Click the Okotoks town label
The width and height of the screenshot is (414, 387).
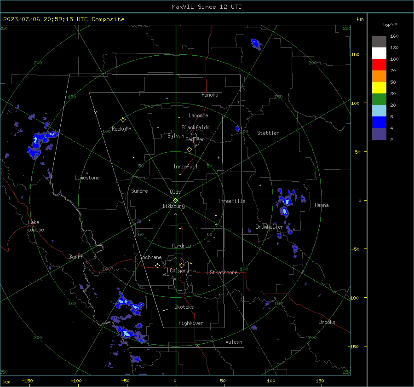[184, 307]
